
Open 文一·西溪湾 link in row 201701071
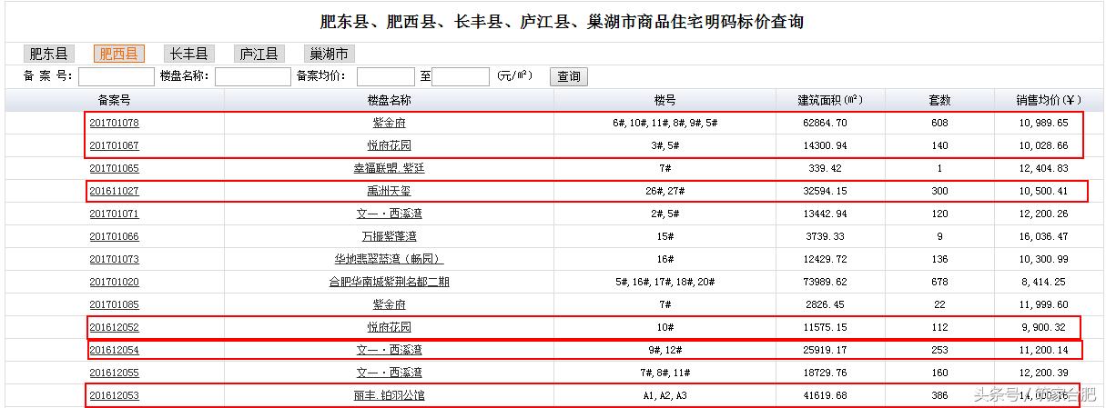389,214
